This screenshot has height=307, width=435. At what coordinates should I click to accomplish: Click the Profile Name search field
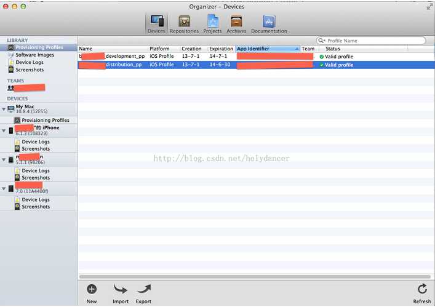coord(371,41)
